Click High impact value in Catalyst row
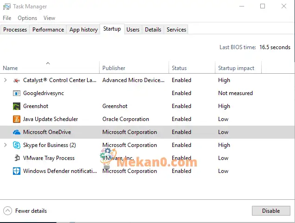295x223 pixels. [x=224, y=80]
